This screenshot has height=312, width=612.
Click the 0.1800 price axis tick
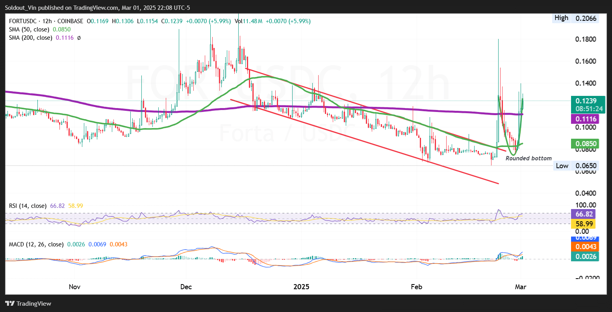586,39
